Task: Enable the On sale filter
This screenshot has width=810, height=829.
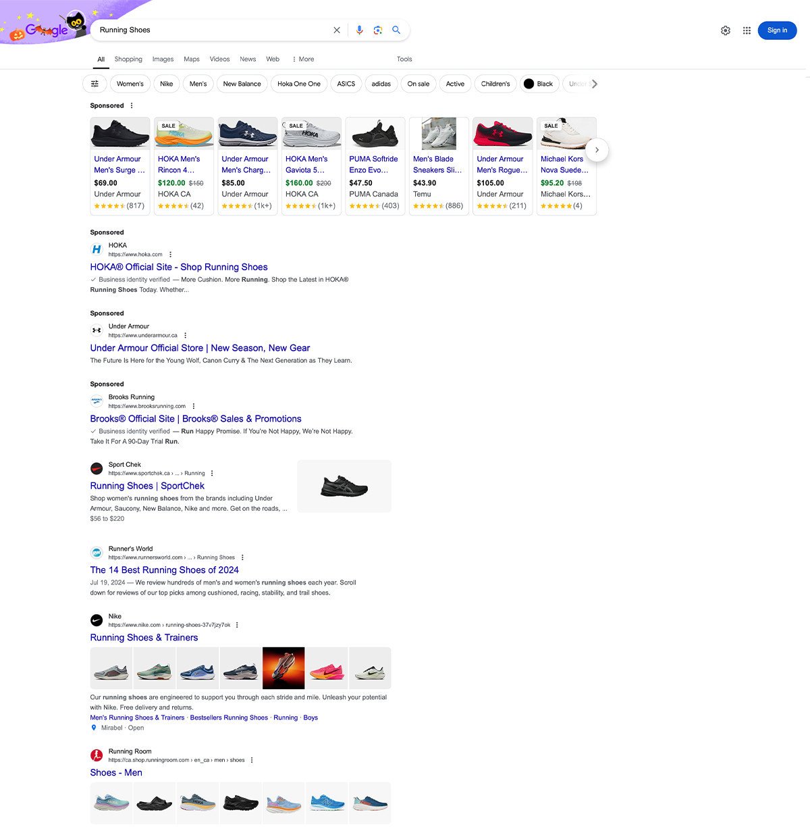Action: click(418, 83)
